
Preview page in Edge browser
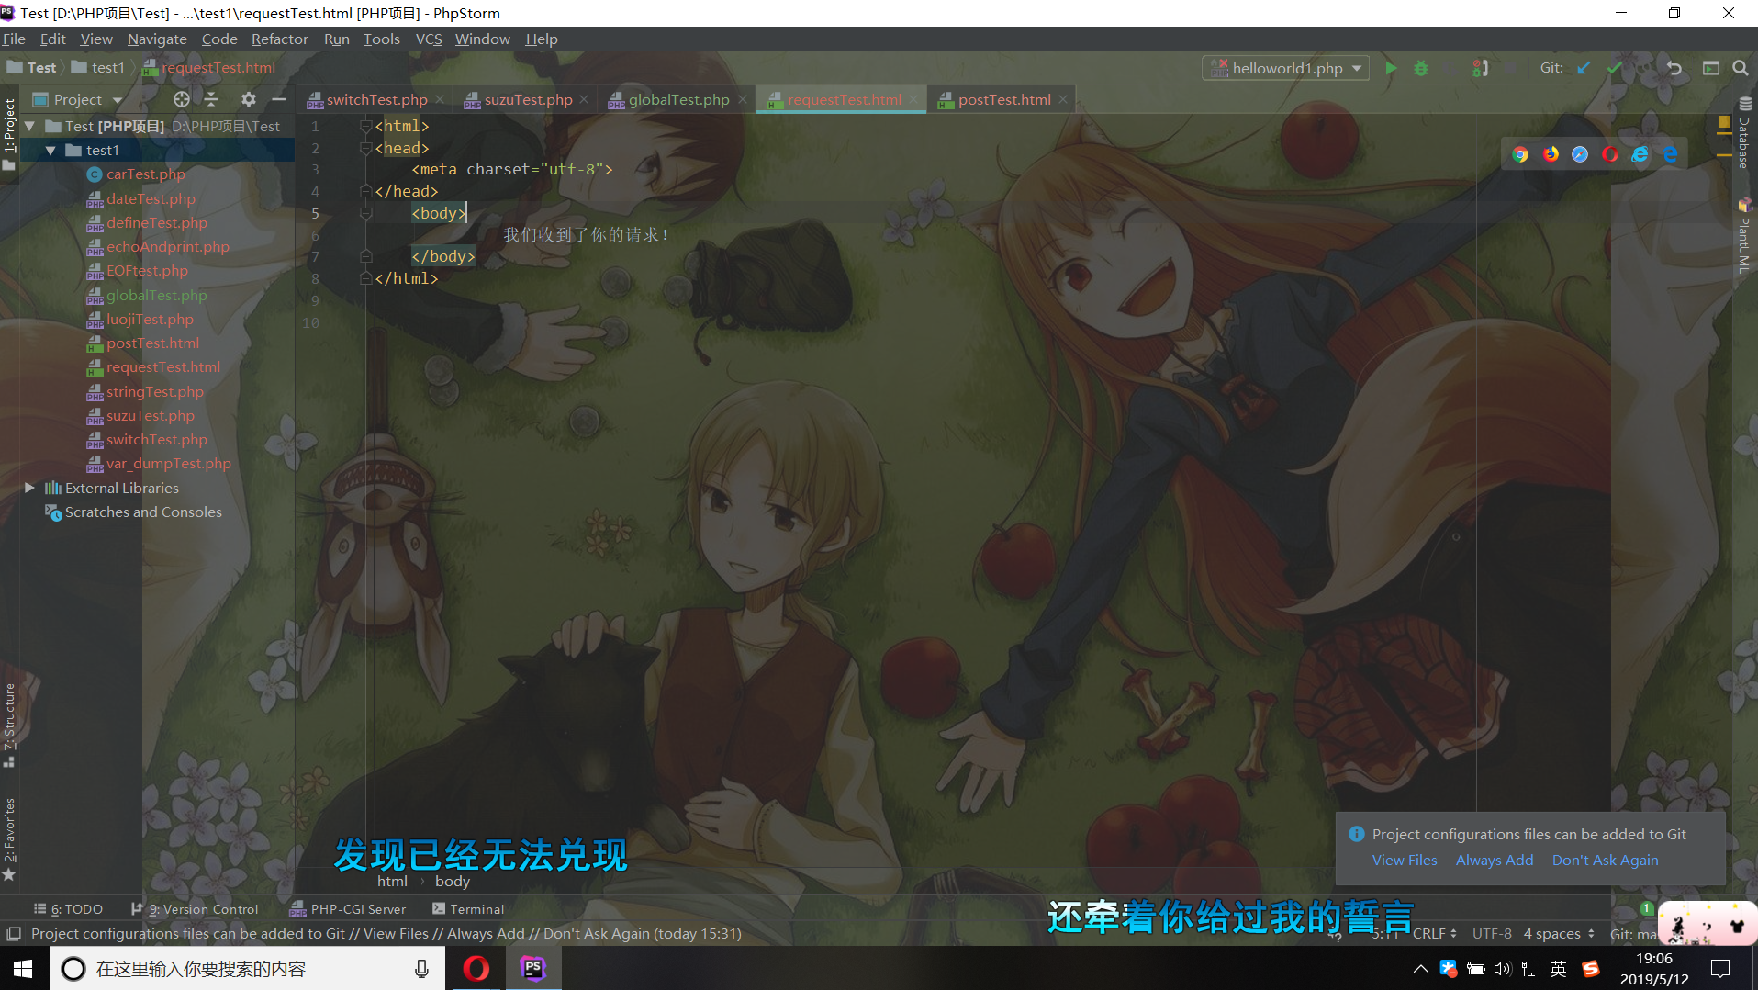coord(1670,154)
